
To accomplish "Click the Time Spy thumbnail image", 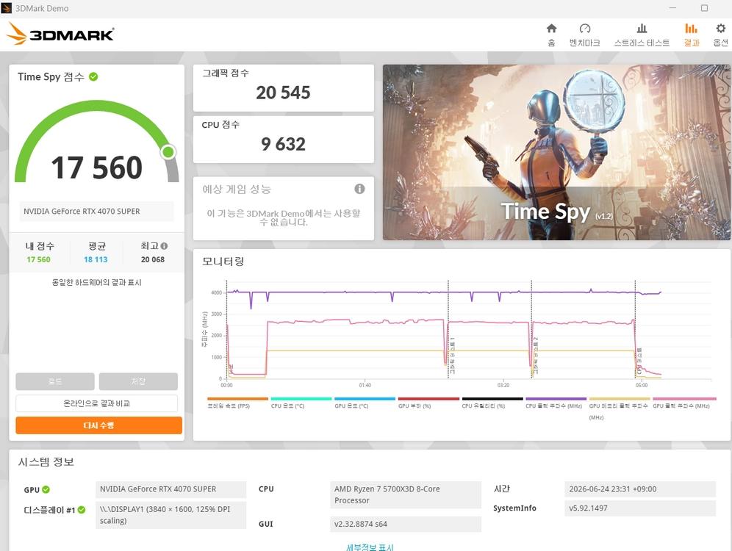I will [556, 152].
